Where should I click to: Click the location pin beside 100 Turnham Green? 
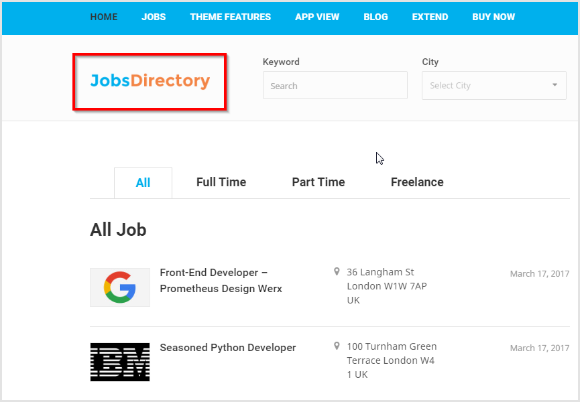pos(337,346)
